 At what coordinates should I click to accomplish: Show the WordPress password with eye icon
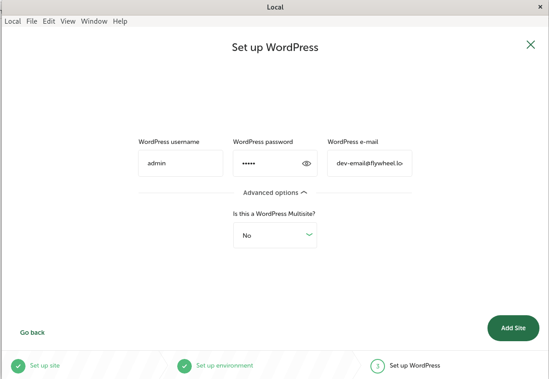pos(307,164)
